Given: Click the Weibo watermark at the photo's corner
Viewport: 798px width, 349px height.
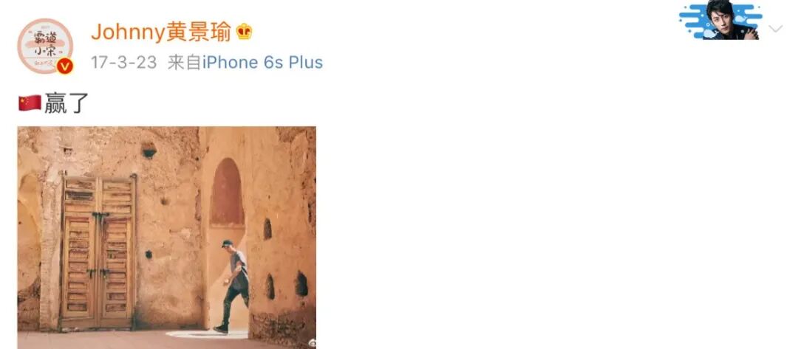Looking at the screenshot, I should (312, 343).
